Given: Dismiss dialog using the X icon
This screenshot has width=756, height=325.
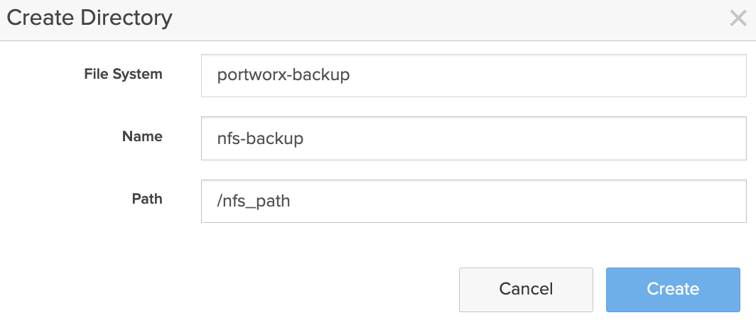Looking at the screenshot, I should pyautogui.click(x=738, y=18).
